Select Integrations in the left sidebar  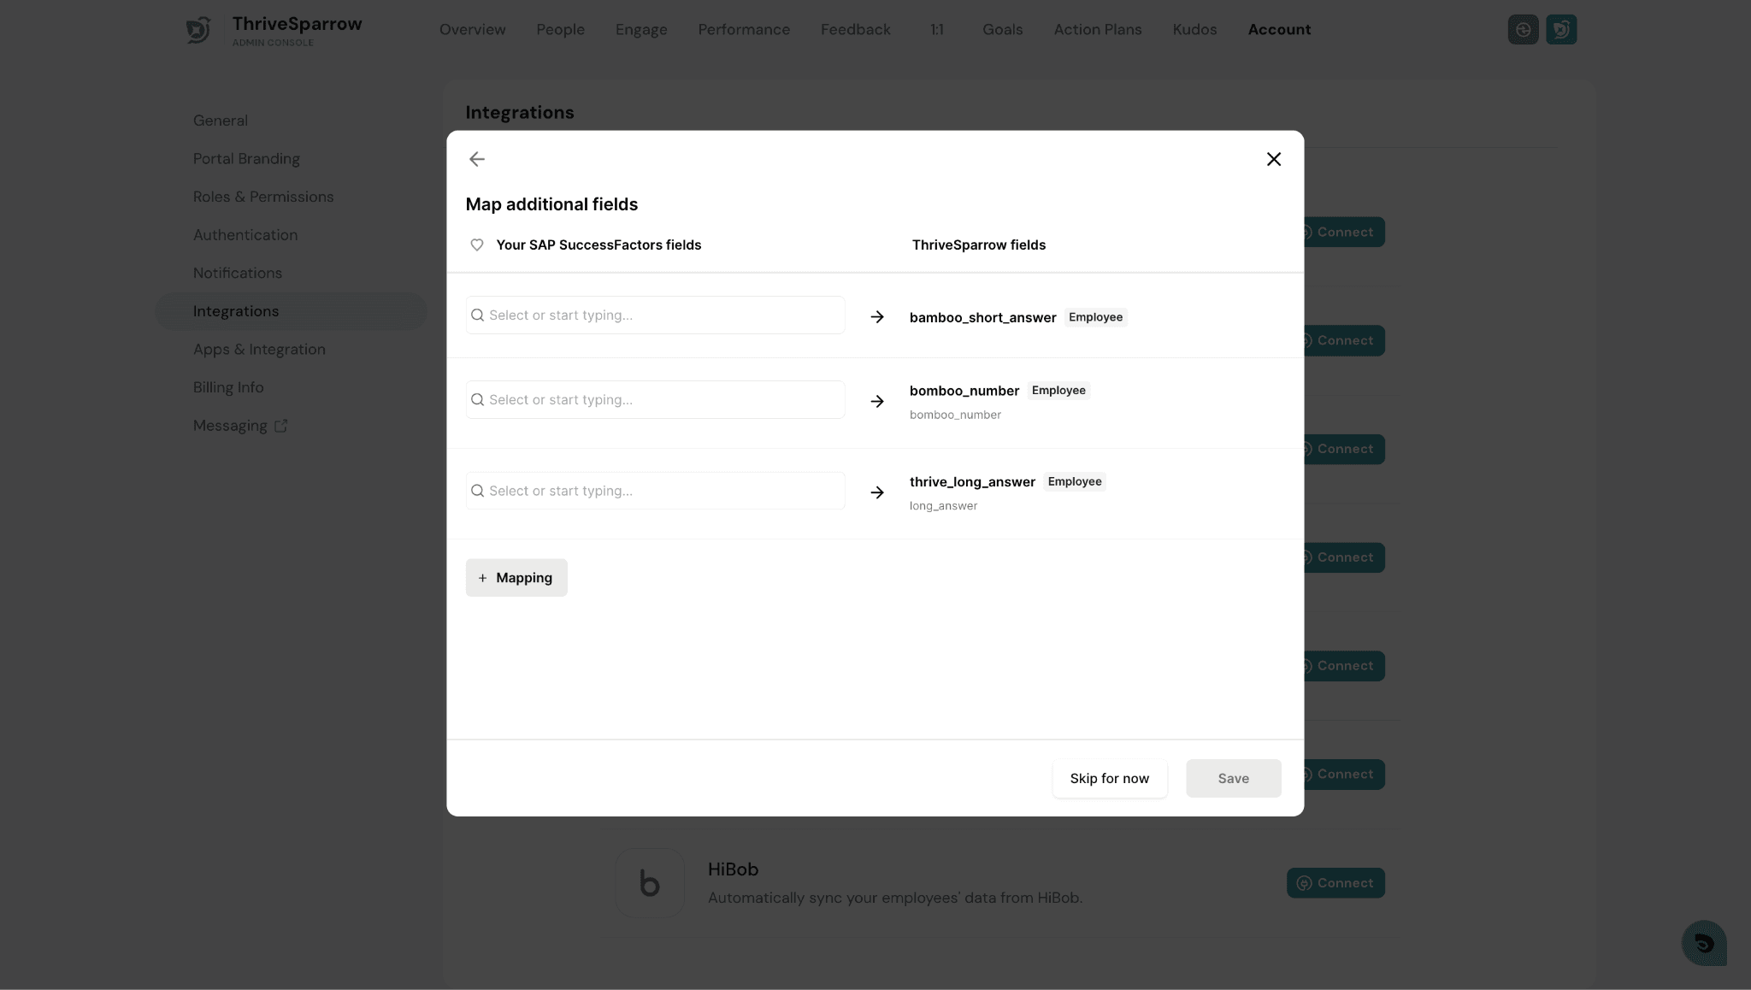pos(291,311)
